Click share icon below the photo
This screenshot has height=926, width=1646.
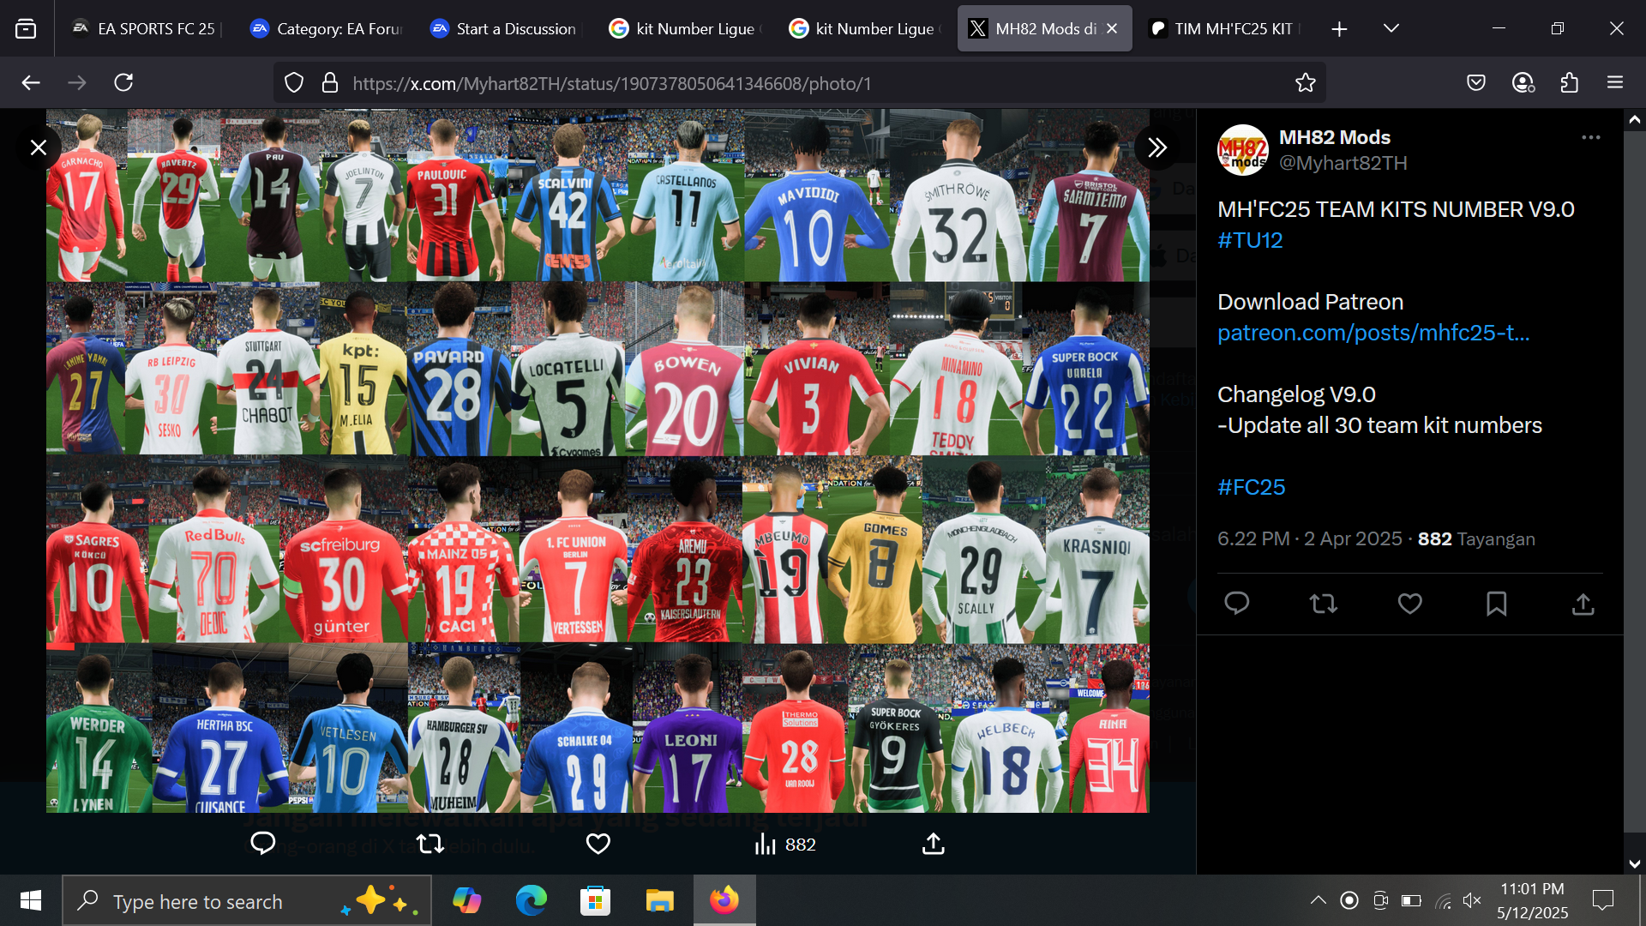point(933,845)
